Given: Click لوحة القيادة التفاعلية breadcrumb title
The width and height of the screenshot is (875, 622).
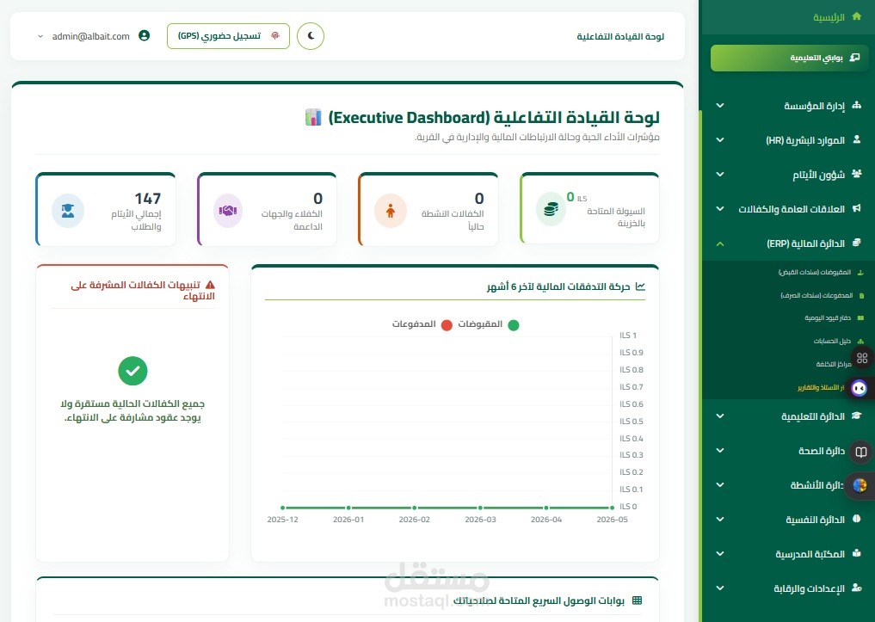Looking at the screenshot, I should click(x=620, y=36).
